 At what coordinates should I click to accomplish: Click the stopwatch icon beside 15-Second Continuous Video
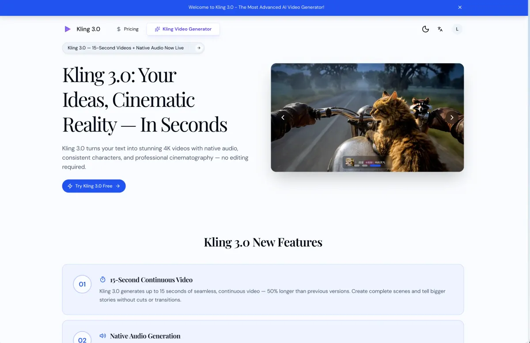[x=103, y=279]
